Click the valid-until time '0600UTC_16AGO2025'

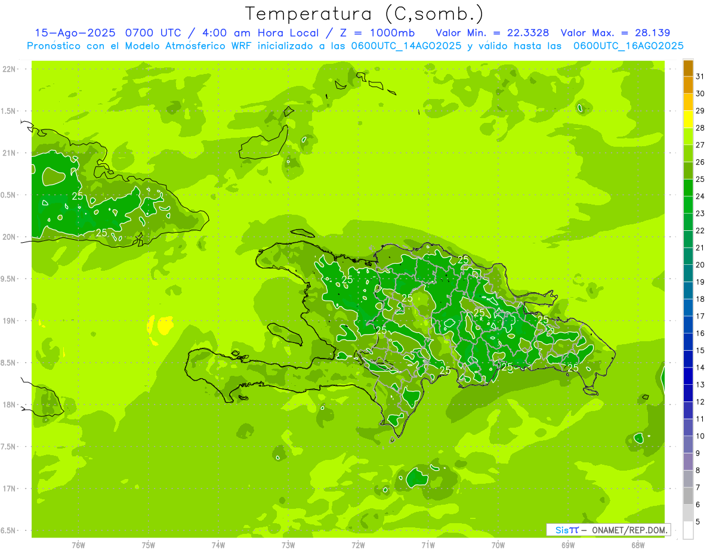click(x=628, y=46)
